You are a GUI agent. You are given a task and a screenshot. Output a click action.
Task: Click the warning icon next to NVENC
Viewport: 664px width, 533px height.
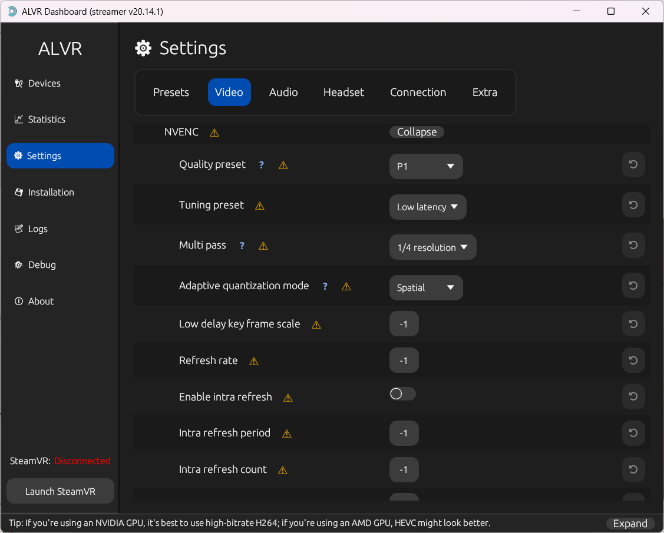pos(214,133)
